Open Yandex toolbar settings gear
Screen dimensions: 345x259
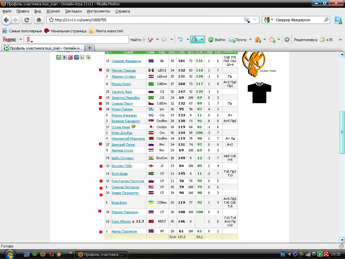(287, 40)
